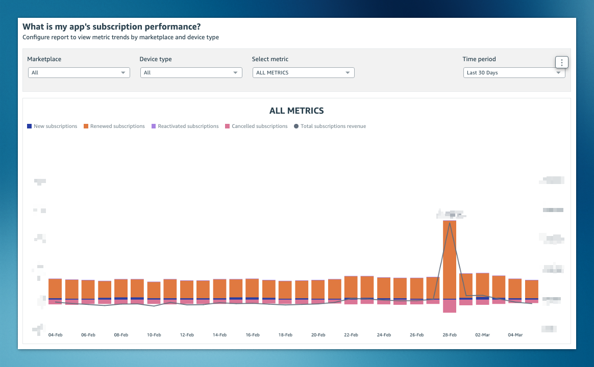
Task: Click the Time period dropdown chevron
Action: point(559,72)
